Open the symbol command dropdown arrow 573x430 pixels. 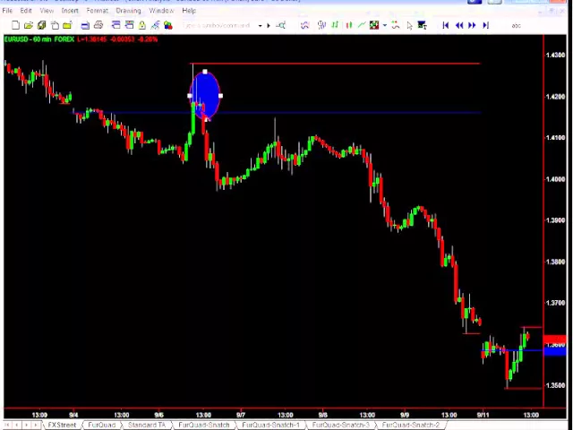coord(260,26)
